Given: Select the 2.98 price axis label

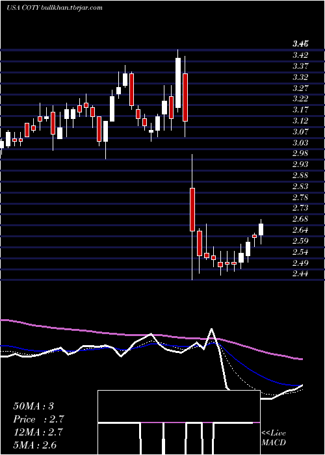Looking at the screenshot, I should 300,153.
